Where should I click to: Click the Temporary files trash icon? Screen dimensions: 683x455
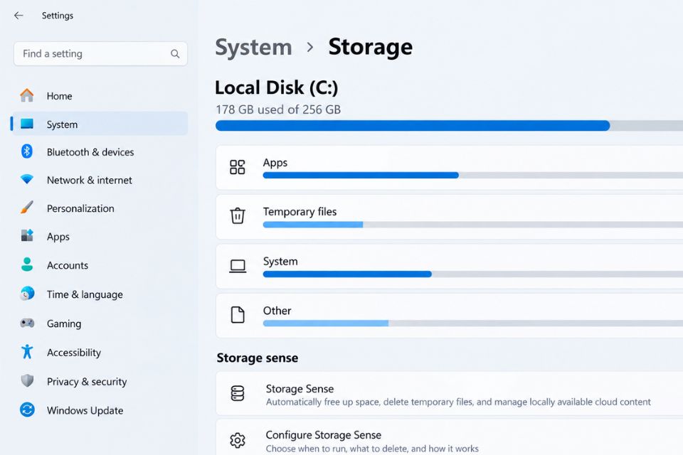(x=238, y=216)
